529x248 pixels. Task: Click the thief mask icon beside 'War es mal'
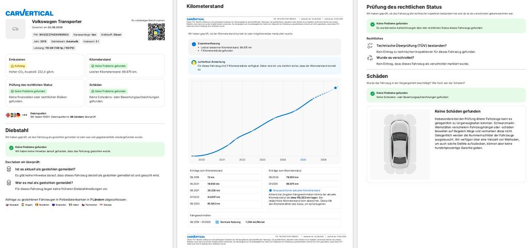pyautogui.click(x=8, y=183)
